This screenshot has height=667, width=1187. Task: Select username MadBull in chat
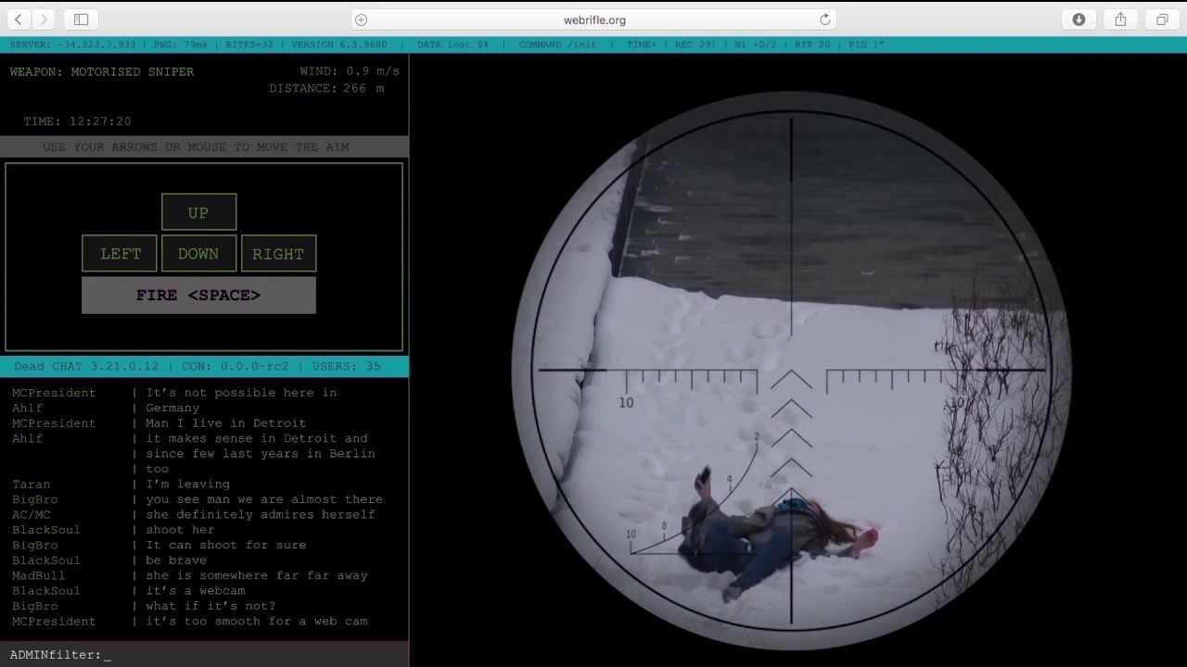(38, 575)
